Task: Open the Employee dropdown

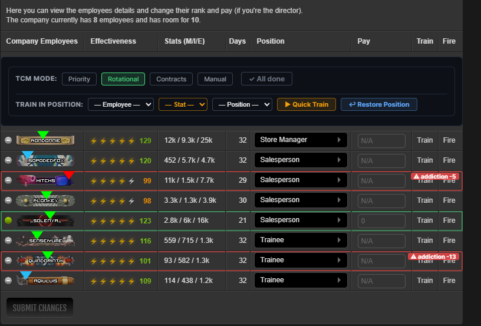Action: tap(121, 104)
